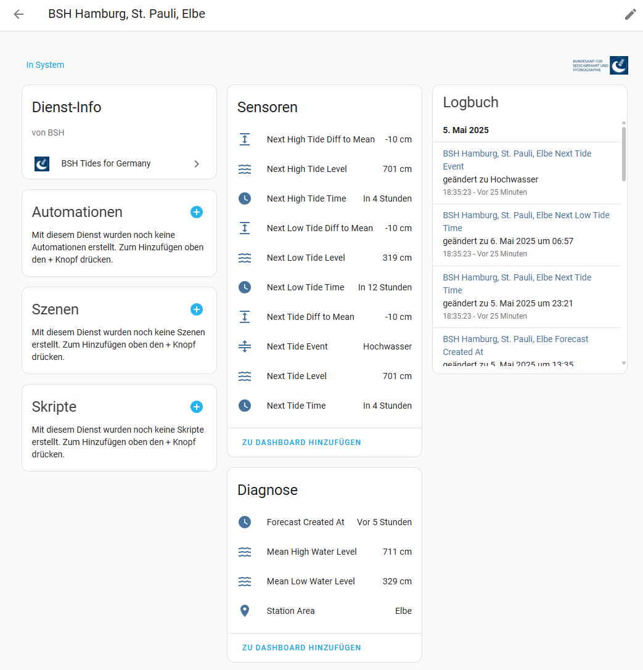Open edit settings via pencil icon
Viewport: 643px width, 670px height.
tap(630, 14)
